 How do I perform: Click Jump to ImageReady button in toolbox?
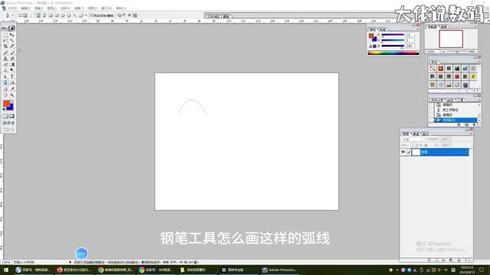[x=8, y=129]
